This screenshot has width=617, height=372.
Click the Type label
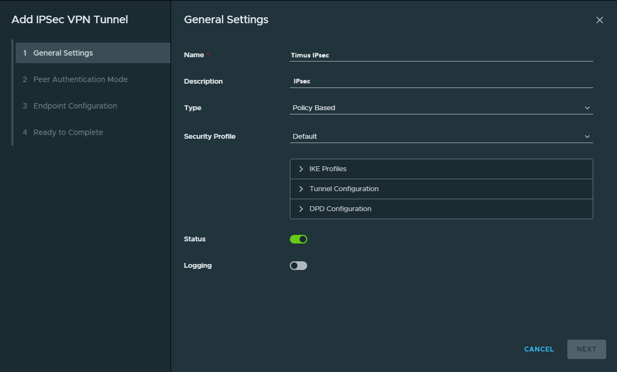point(192,108)
